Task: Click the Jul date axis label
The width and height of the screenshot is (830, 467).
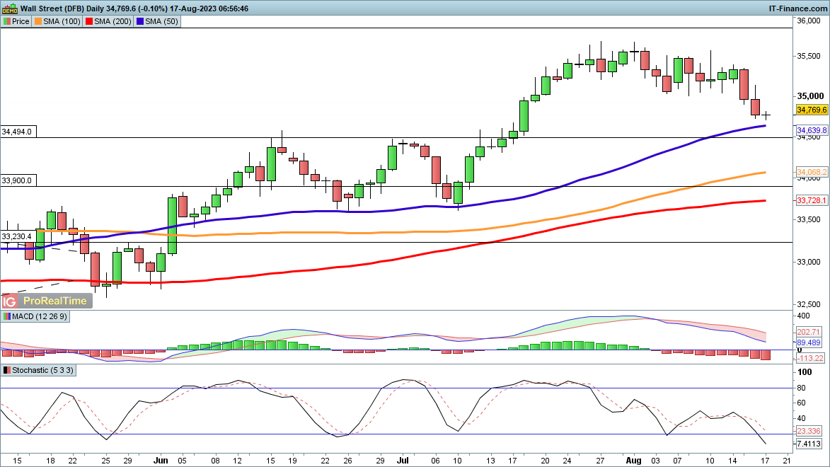Action: point(403,461)
